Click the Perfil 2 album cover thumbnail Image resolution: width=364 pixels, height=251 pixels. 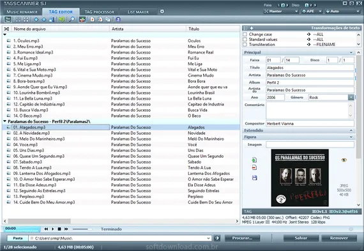(300, 178)
